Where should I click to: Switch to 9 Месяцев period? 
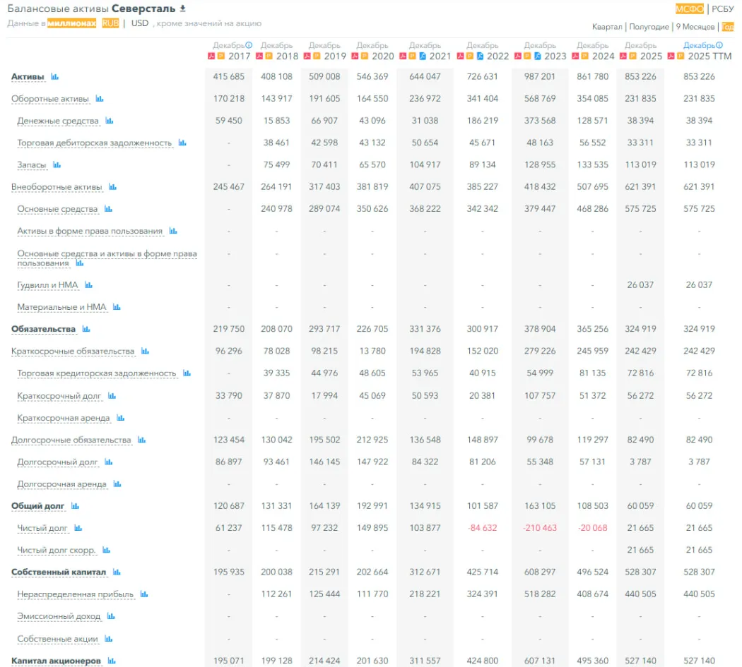(x=695, y=27)
